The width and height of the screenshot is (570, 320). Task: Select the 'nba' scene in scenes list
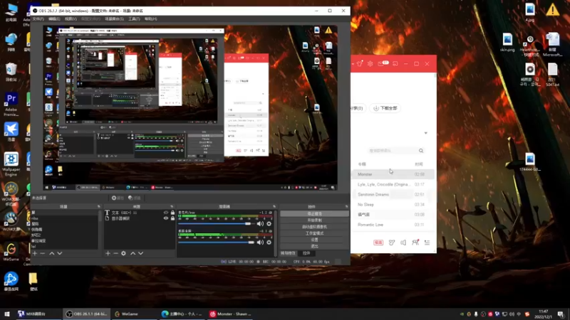point(64,218)
